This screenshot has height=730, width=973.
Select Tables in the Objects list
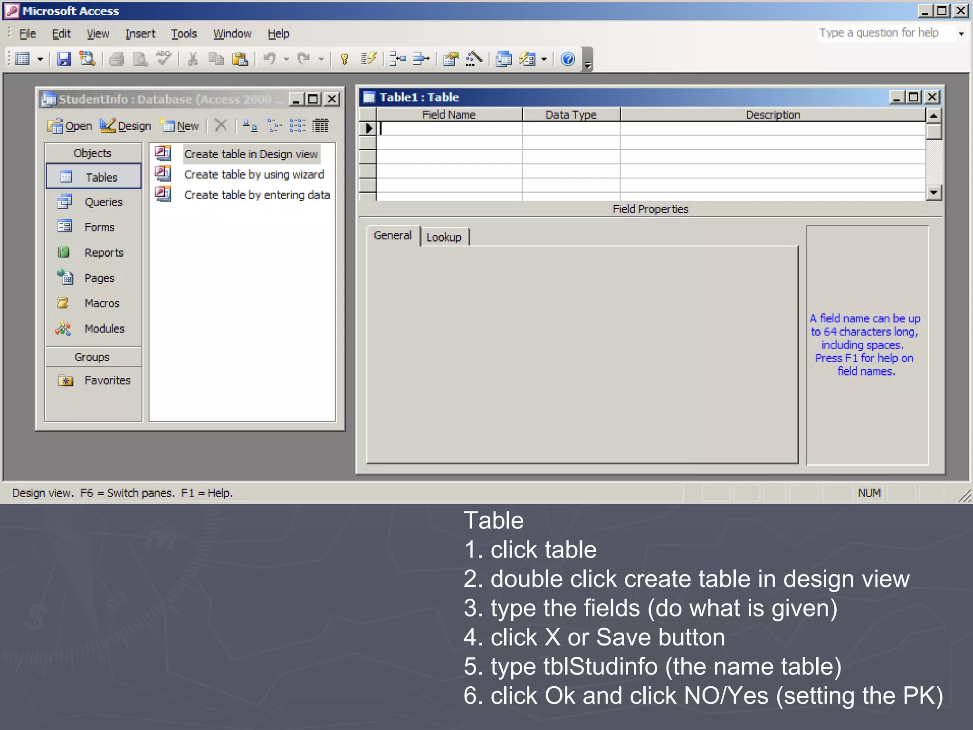click(93, 177)
